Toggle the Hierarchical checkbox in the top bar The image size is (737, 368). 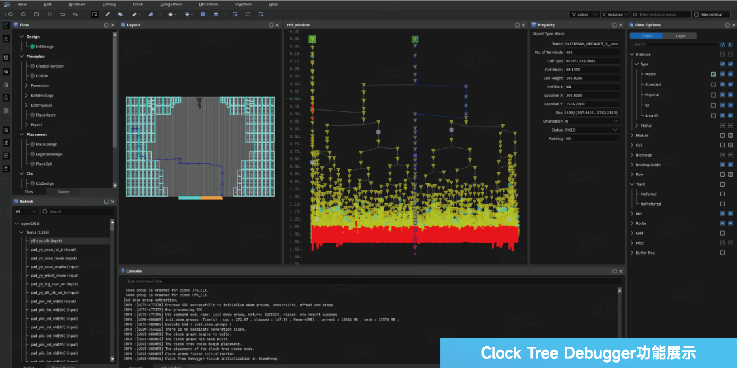697,14
